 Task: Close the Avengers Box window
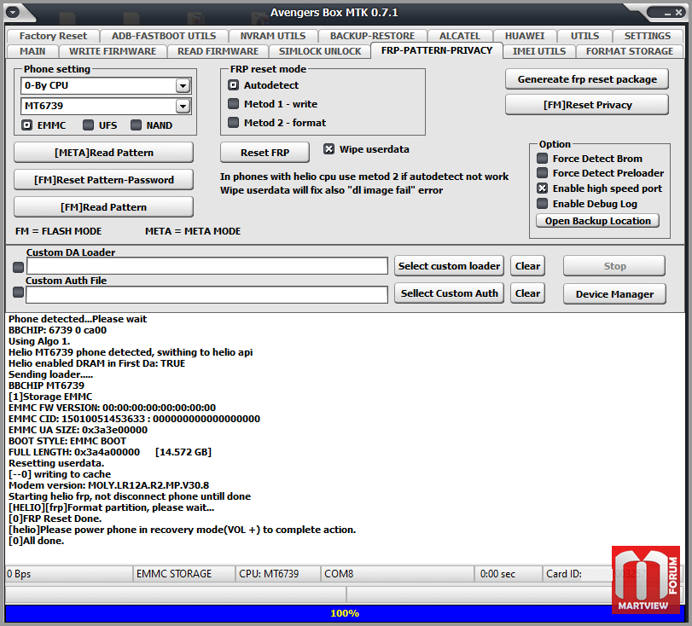(x=678, y=13)
